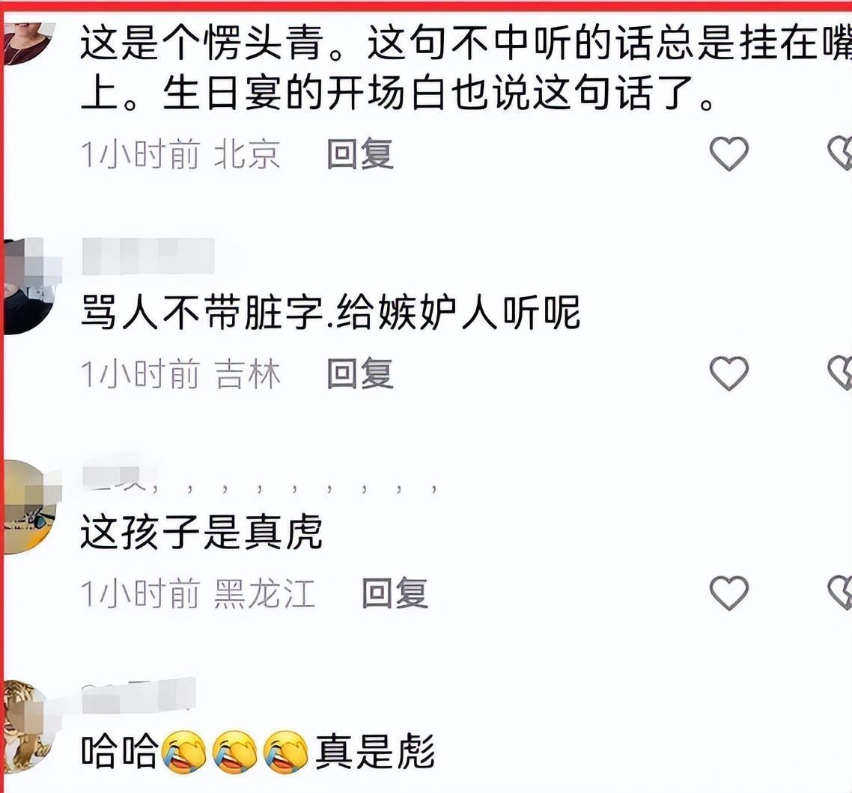Open the first commenter's avatar at top
The image size is (852, 793).
tap(28, 43)
